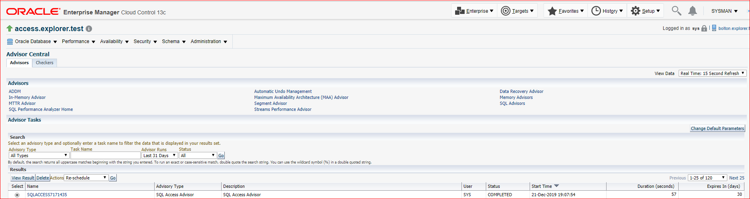Click Change Default Parameters button

717,128
